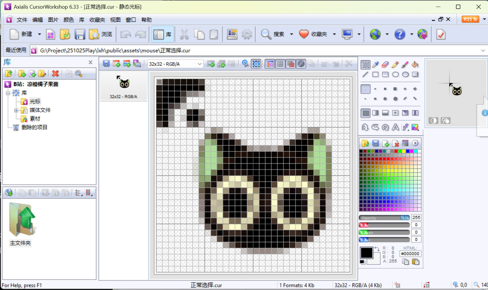Open the 图片 menu
The image size is (488, 290).
(53, 20)
